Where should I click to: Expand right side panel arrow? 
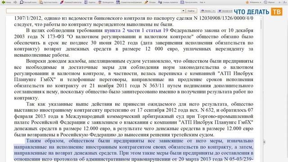pos(264,142)
